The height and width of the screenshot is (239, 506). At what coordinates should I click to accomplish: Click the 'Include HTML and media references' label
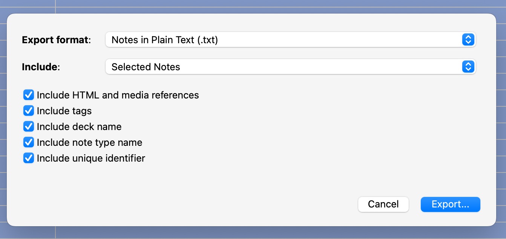(118, 95)
